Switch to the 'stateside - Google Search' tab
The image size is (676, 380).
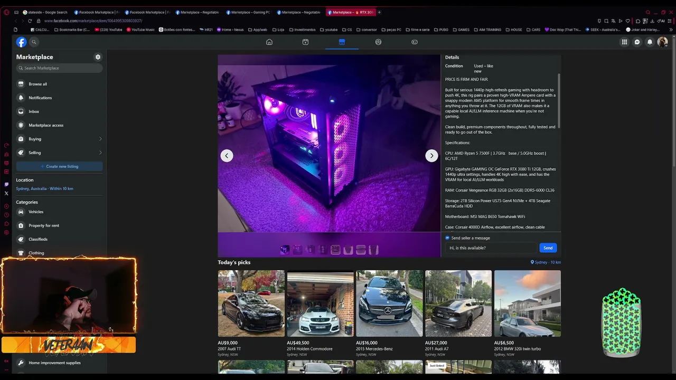click(45, 12)
